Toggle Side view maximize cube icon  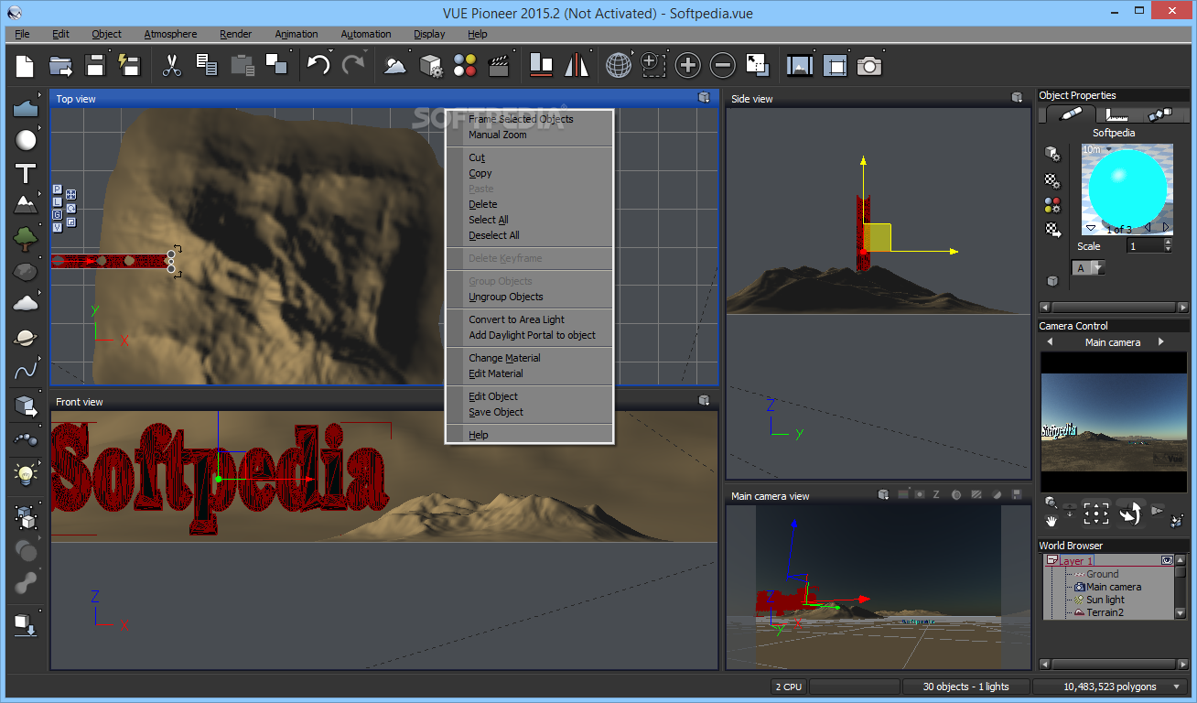pos(1017,97)
